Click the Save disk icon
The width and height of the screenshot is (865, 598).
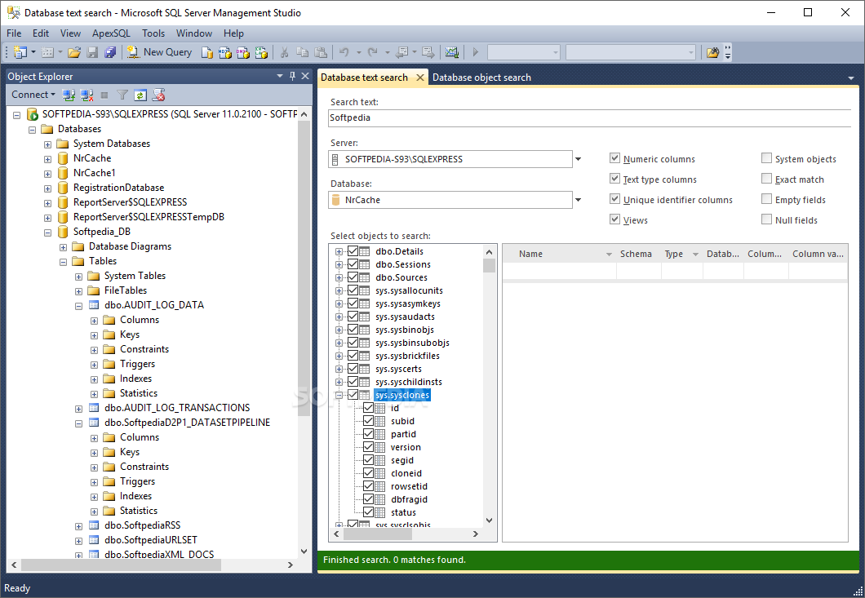(93, 52)
